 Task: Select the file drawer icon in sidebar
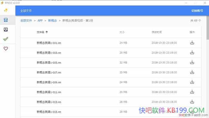pyautogui.click(x=6, y=20)
